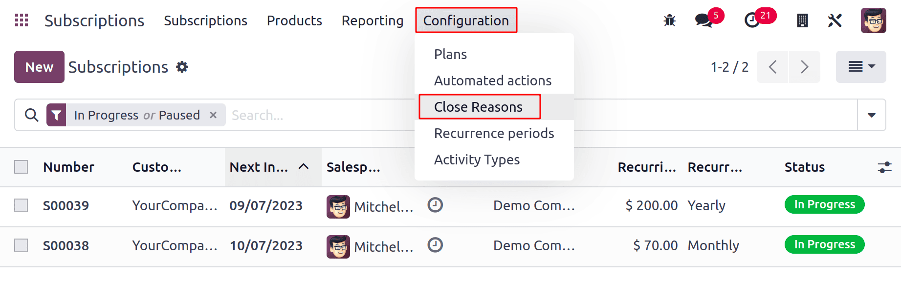Select the S00039 row checkbox
Viewport: 901px width, 301px height.
click(21, 205)
